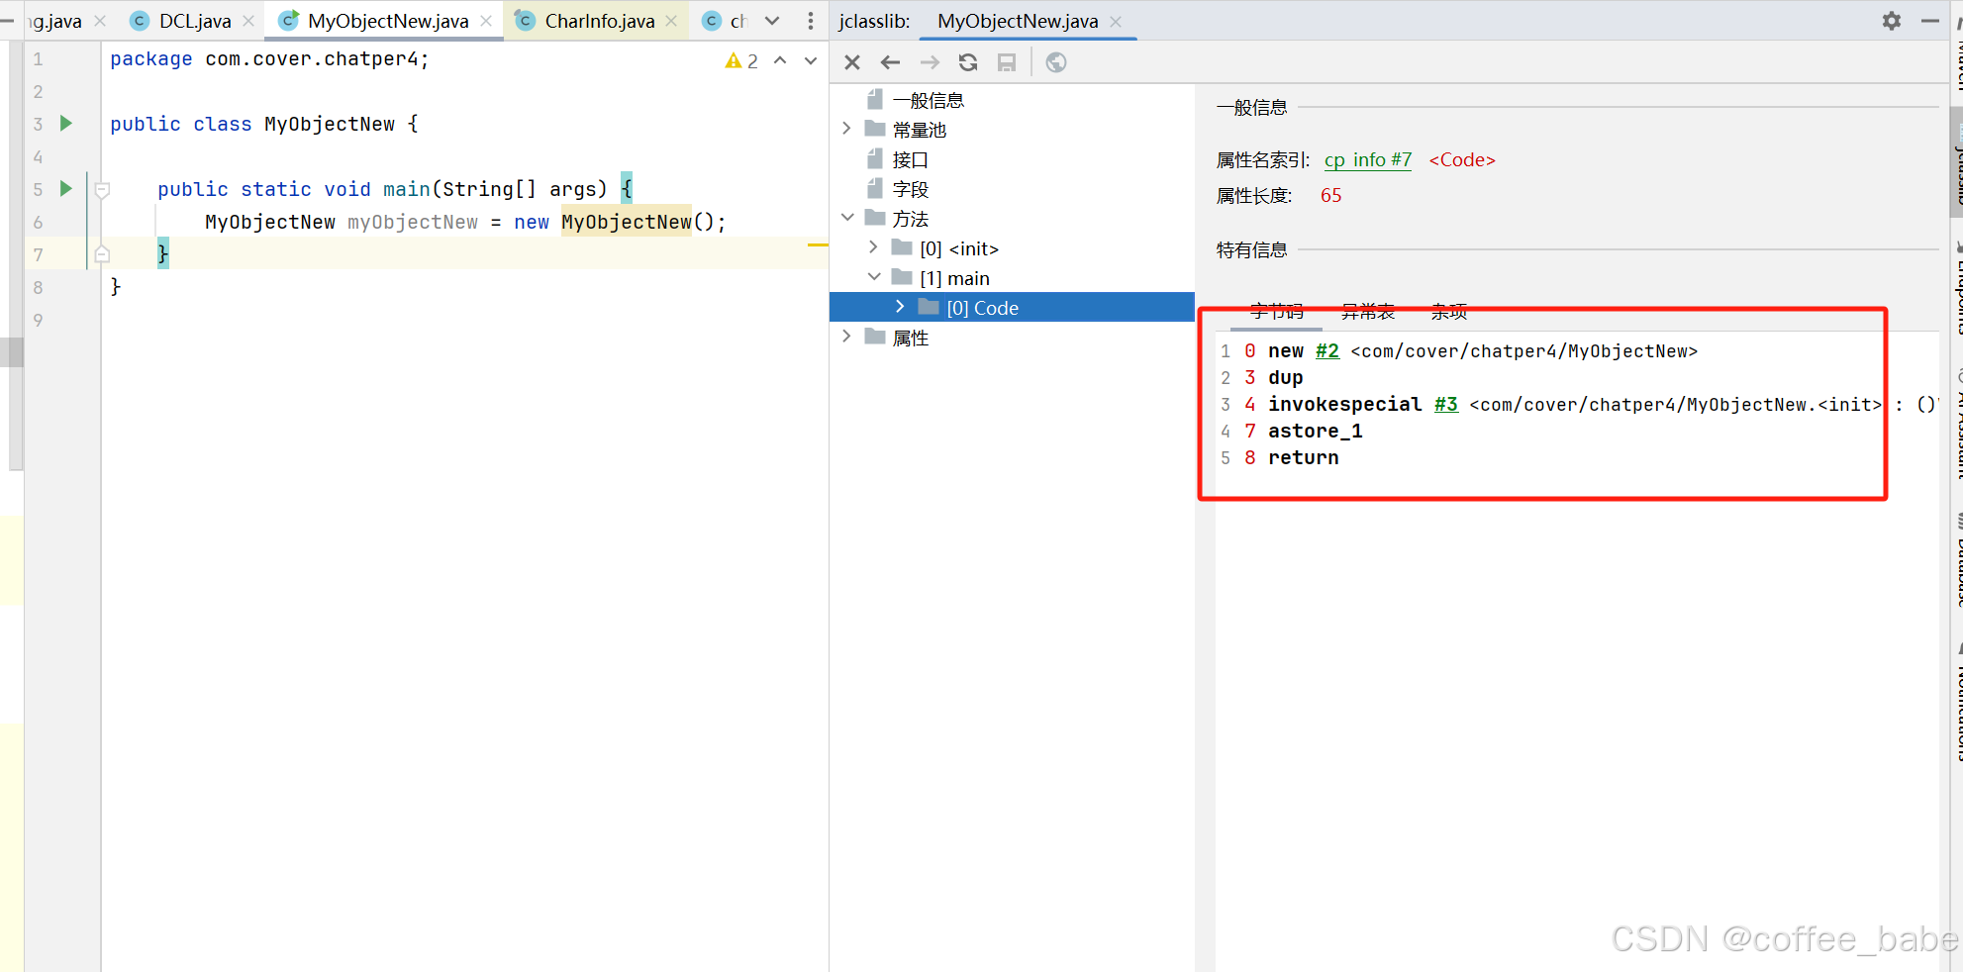This screenshot has width=1963, height=972.
Task: Expand the 常量池 tree node
Action: [846, 129]
